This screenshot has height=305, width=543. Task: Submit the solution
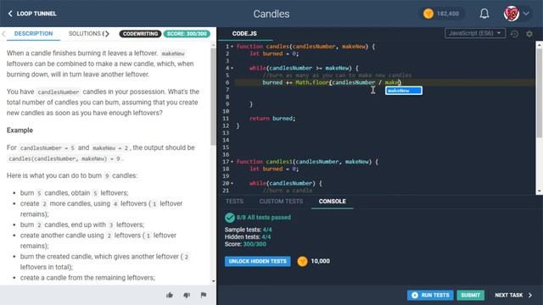[x=470, y=295]
